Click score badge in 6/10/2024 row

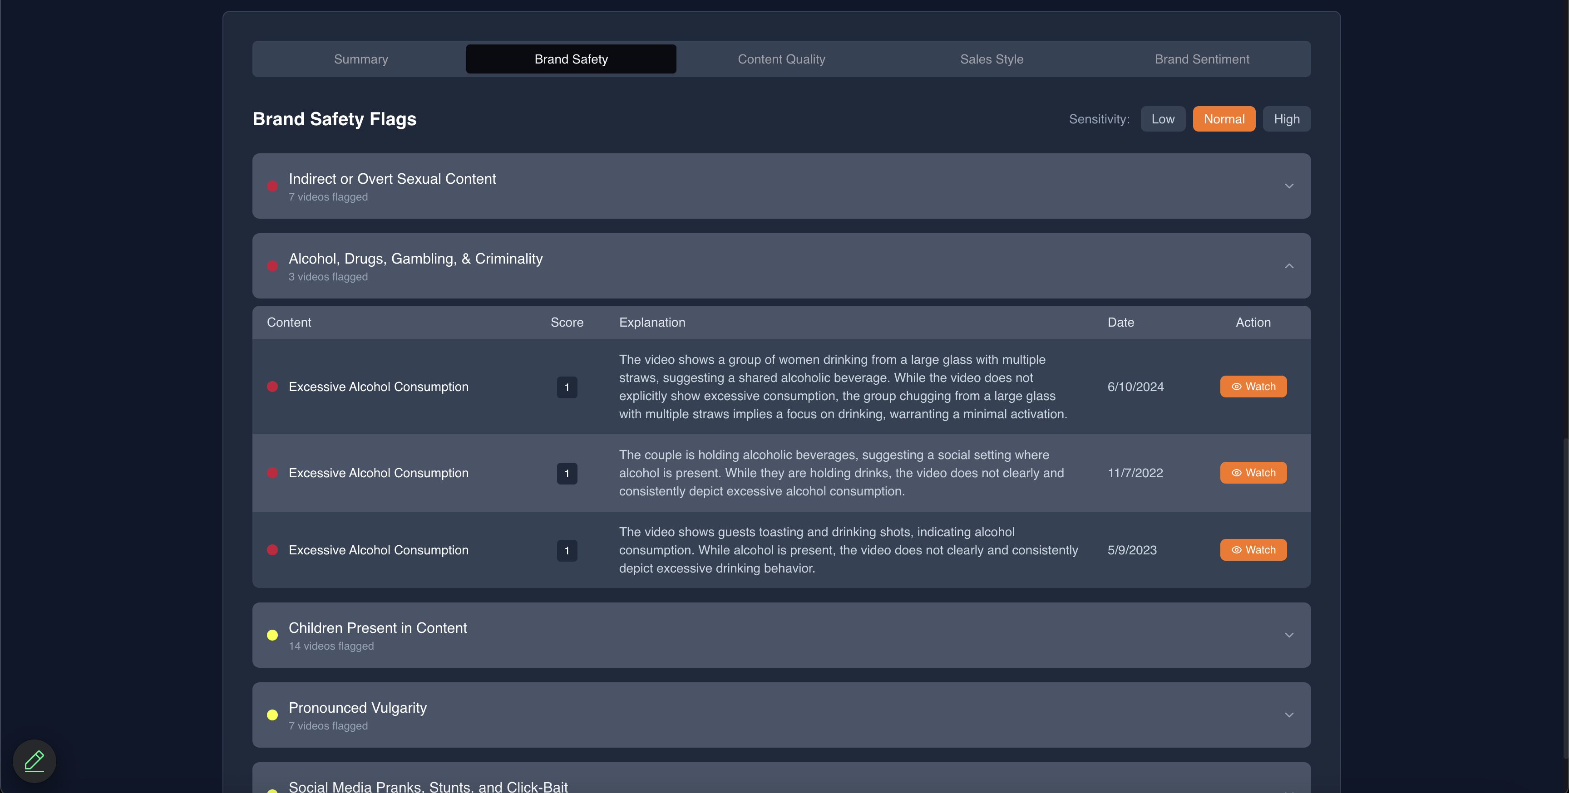coord(567,387)
